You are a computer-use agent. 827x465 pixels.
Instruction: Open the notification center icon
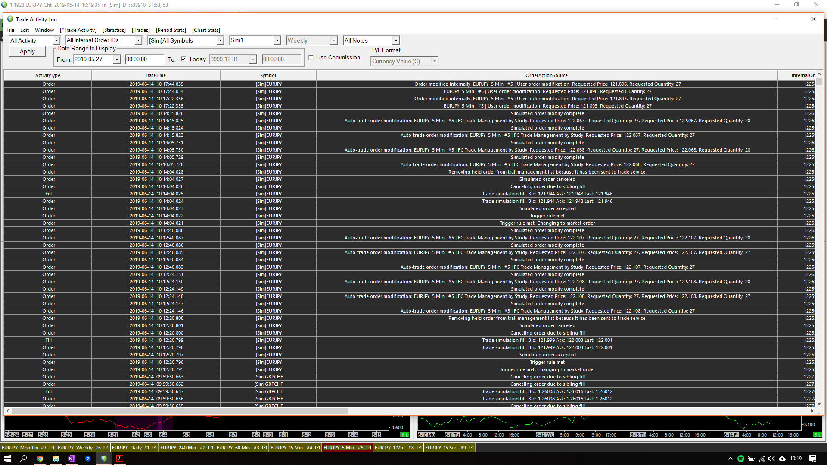click(813, 459)
